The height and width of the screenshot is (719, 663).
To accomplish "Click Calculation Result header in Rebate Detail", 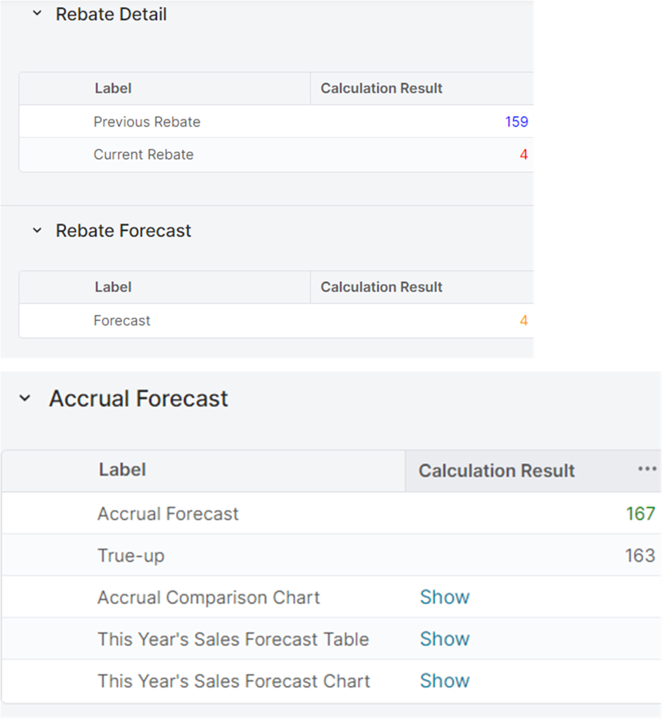I will [x=381, y=88].
